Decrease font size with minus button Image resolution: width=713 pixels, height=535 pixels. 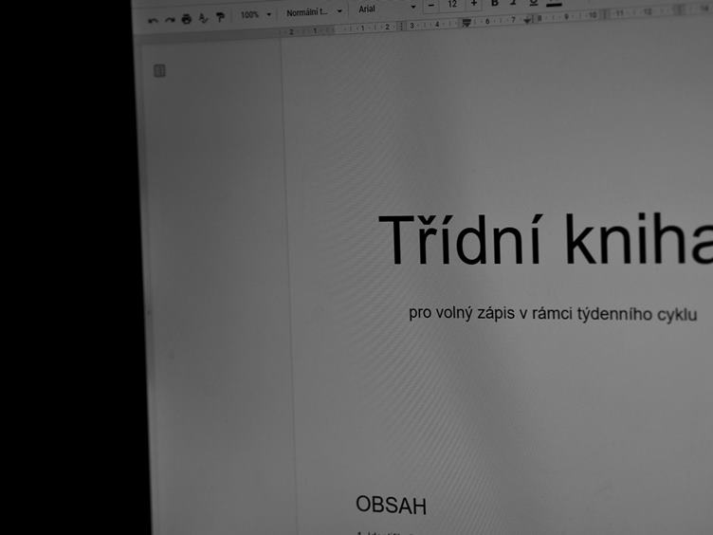point(431,5)
